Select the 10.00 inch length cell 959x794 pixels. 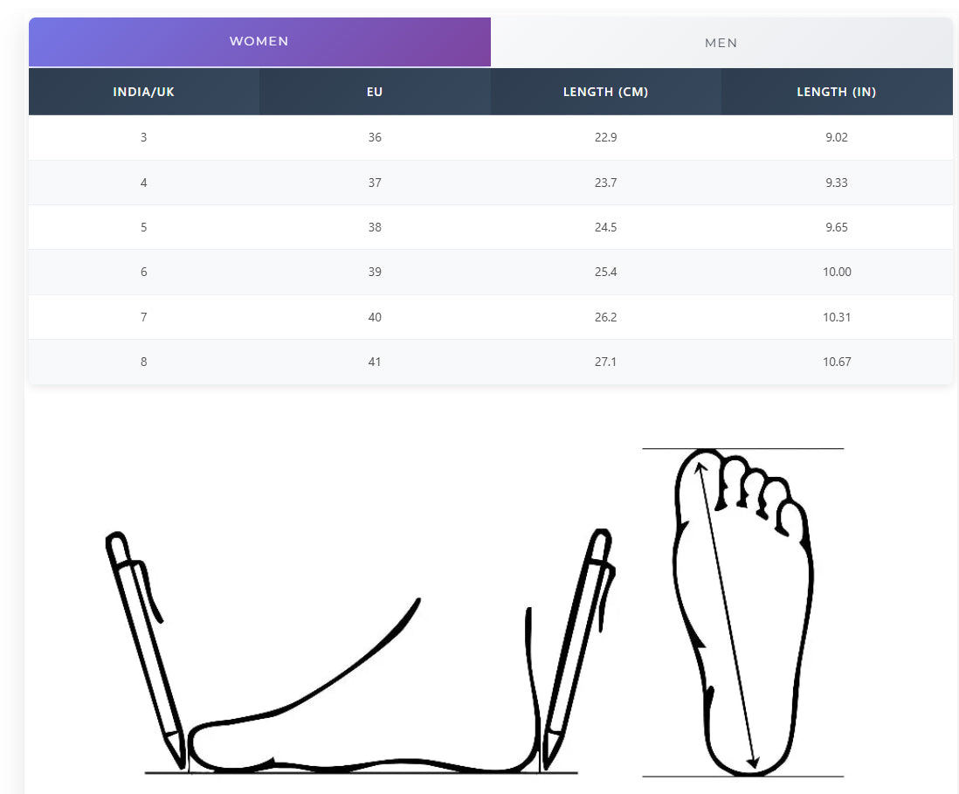pos(836,272)
